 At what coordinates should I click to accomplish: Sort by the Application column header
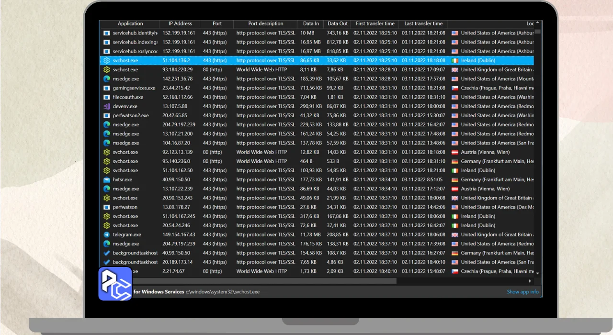tap(130, 23)
